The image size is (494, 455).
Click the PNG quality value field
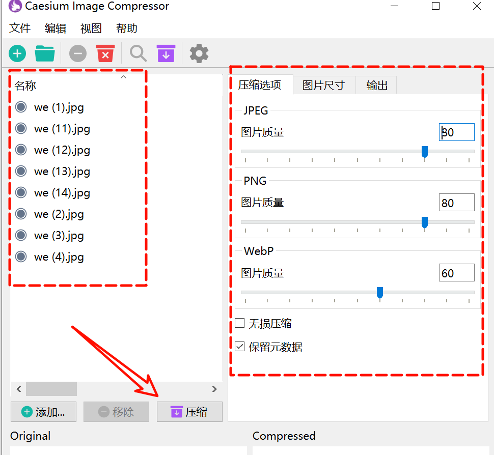pos(456,203)
